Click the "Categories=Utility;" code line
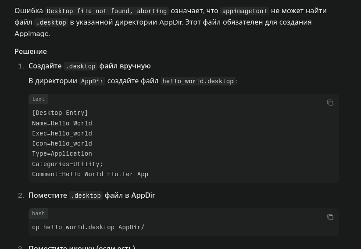Image resolution: width=361 pixels, height=249 pixels. pyautogui.click(x=68, y=164)
